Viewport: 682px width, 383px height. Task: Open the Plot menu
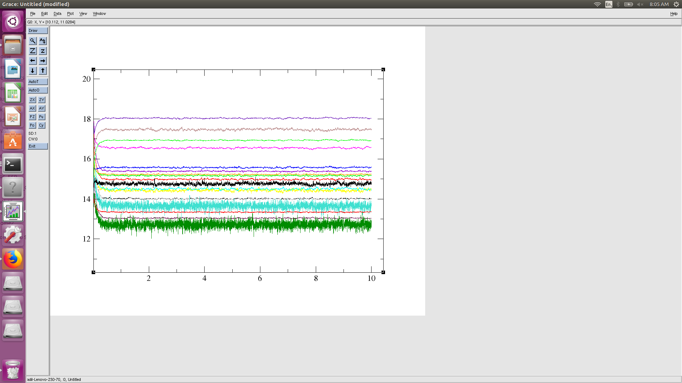70,13
